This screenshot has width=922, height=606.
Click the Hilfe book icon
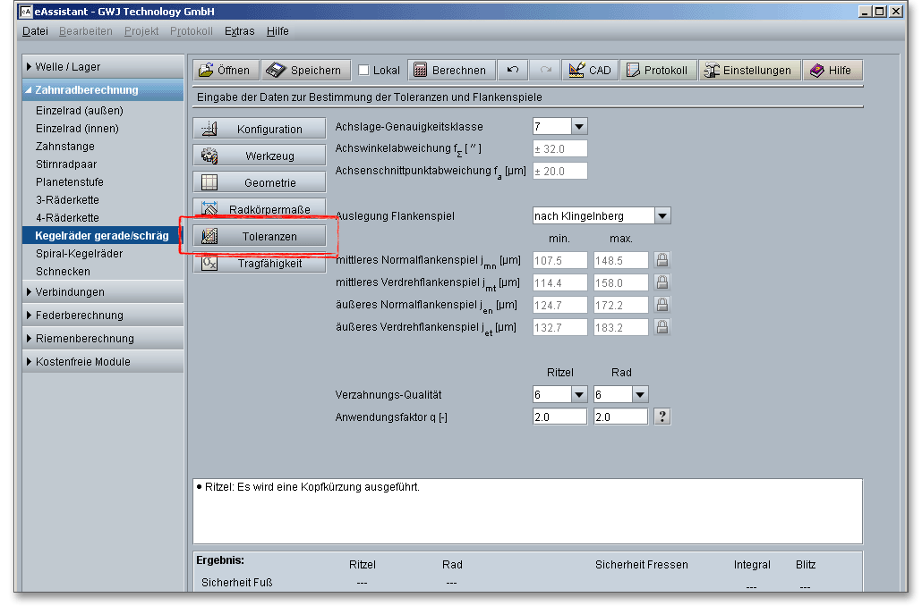point(817,71)
